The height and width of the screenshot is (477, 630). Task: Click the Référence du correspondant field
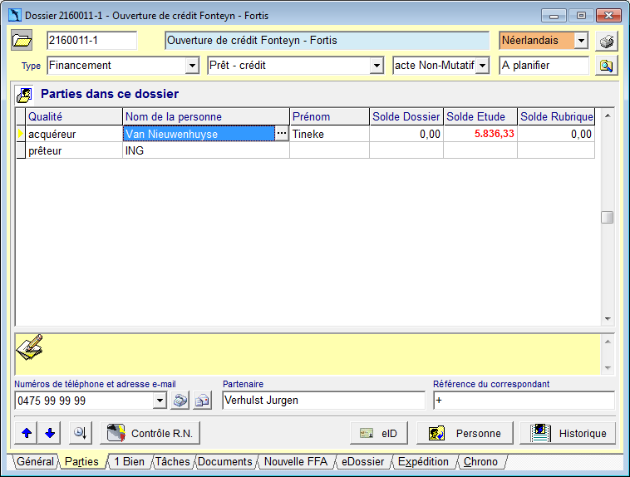[524, 401]
